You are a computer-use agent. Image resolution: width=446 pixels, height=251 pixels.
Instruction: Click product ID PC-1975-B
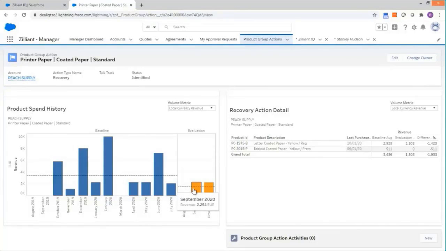coord(239,143)
